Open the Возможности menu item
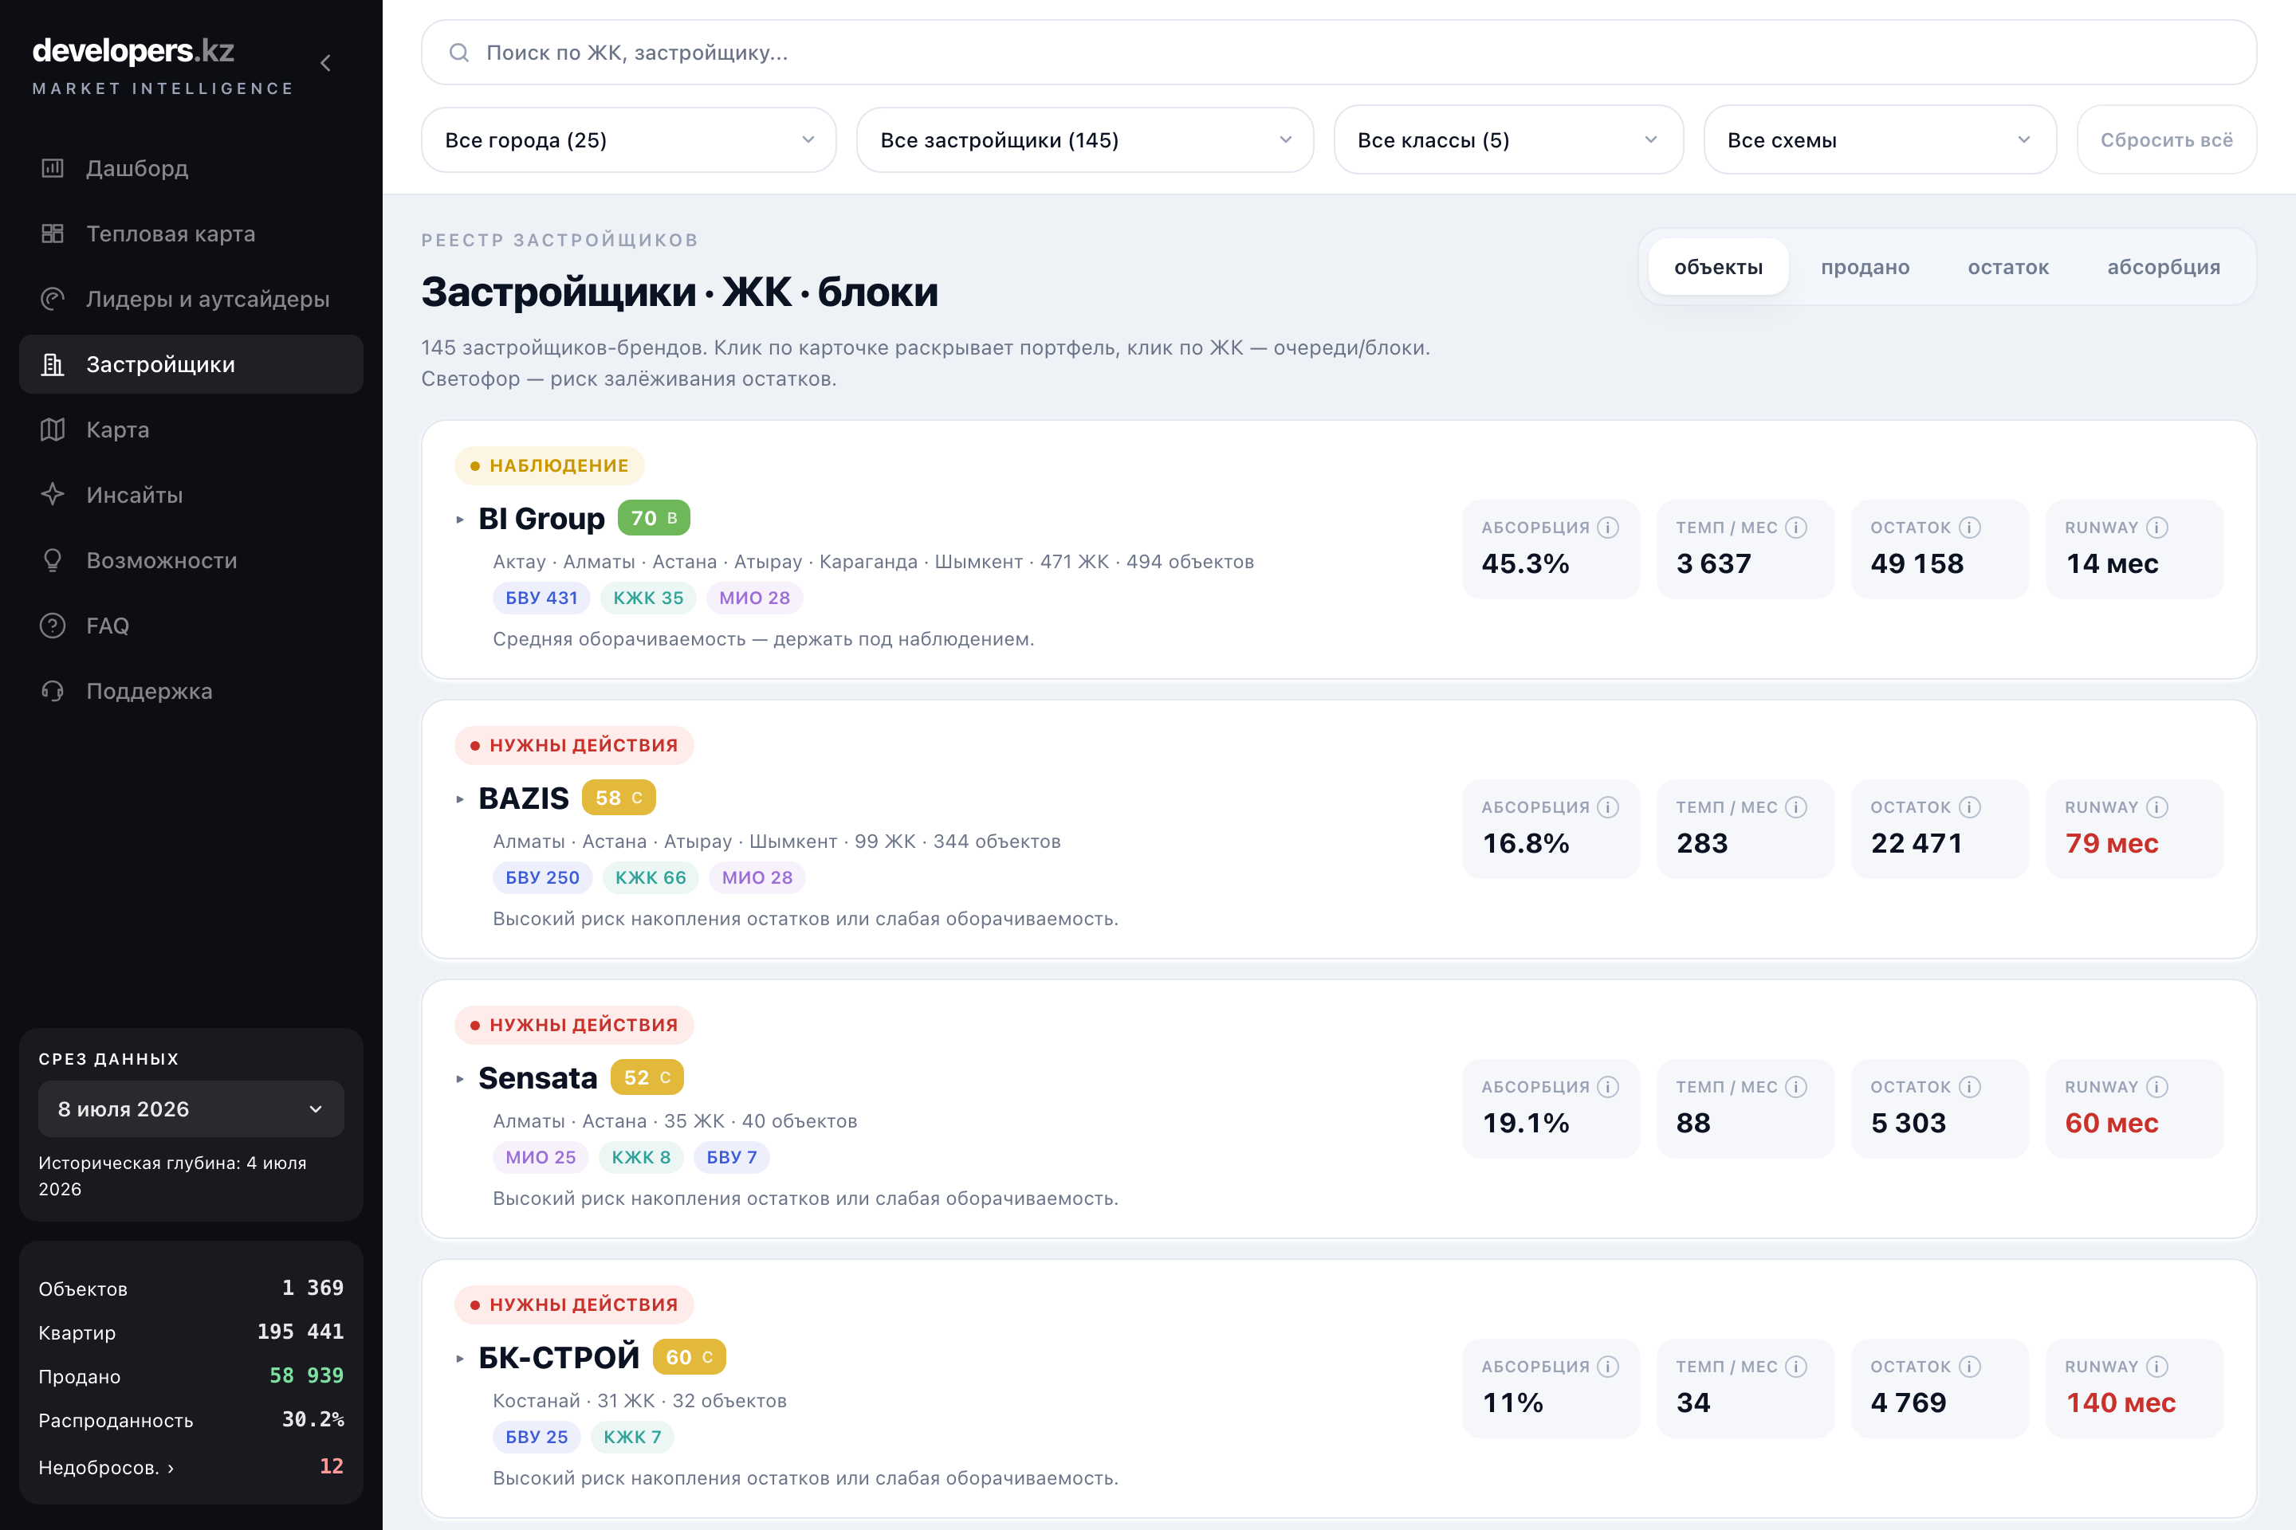Viewport: 2296px width, 1530px height. (x=191, y=560)
